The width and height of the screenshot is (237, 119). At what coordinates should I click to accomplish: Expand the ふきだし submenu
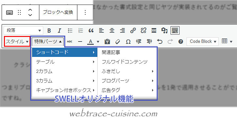click(x=127, y=71)
